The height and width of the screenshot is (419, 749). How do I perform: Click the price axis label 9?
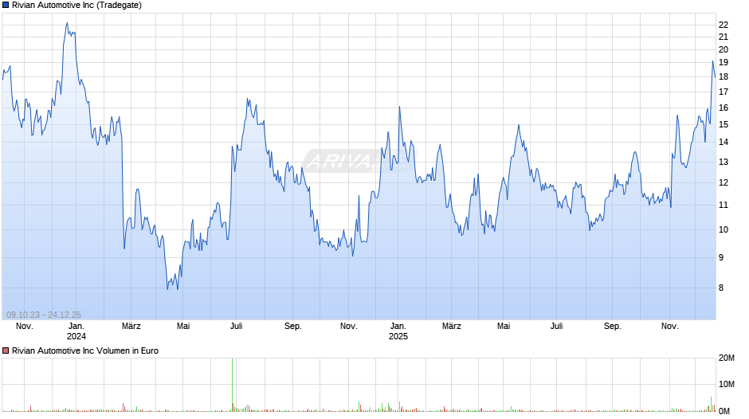(721, 257)
